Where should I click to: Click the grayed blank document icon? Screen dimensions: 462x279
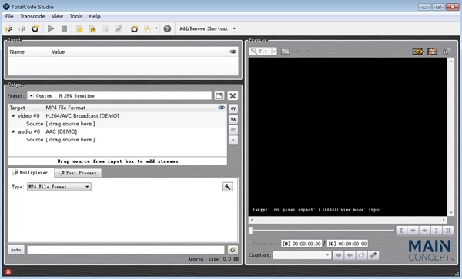pyautogui.click(x=105, y=28)
